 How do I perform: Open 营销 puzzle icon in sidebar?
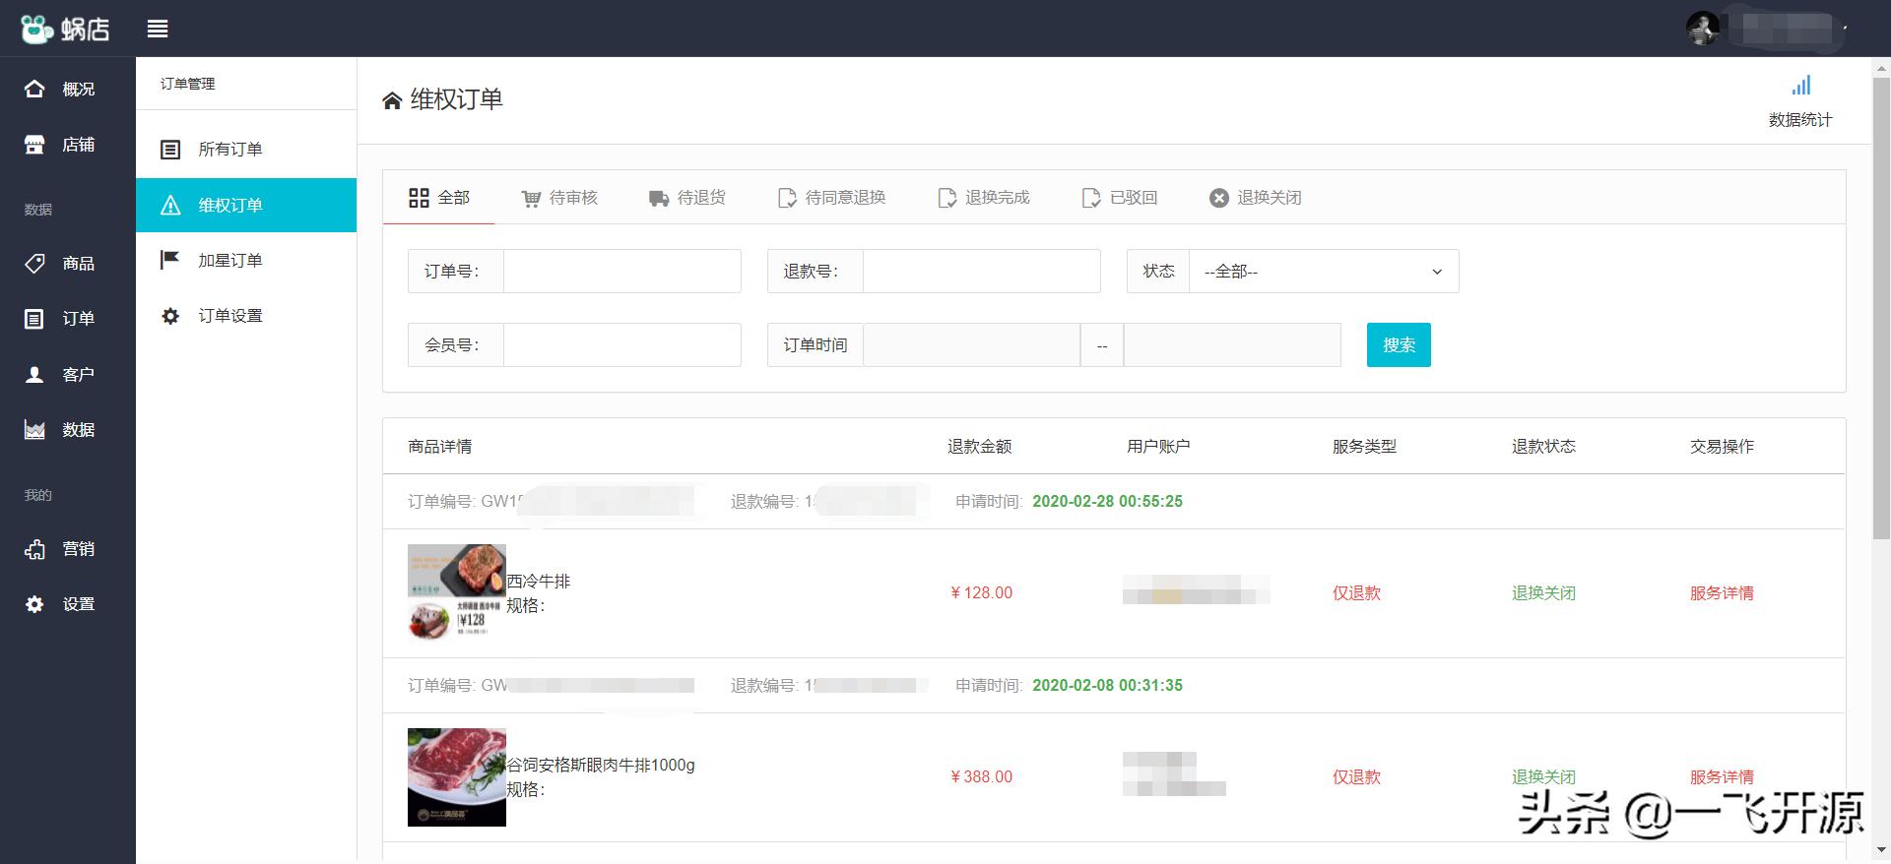point(34,549)
